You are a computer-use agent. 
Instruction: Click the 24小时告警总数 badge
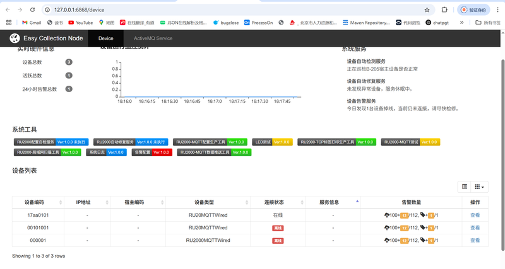[69, 89]
